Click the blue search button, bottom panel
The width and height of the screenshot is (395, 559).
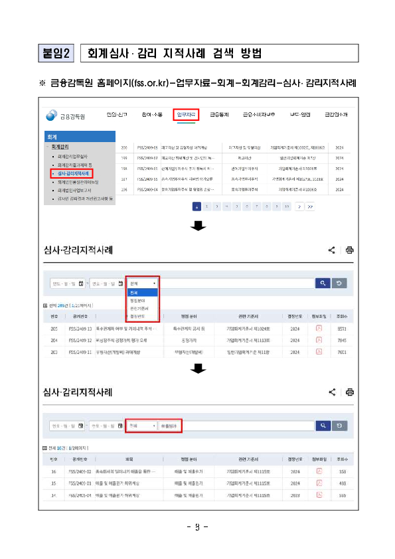click(x=323, y=426)
